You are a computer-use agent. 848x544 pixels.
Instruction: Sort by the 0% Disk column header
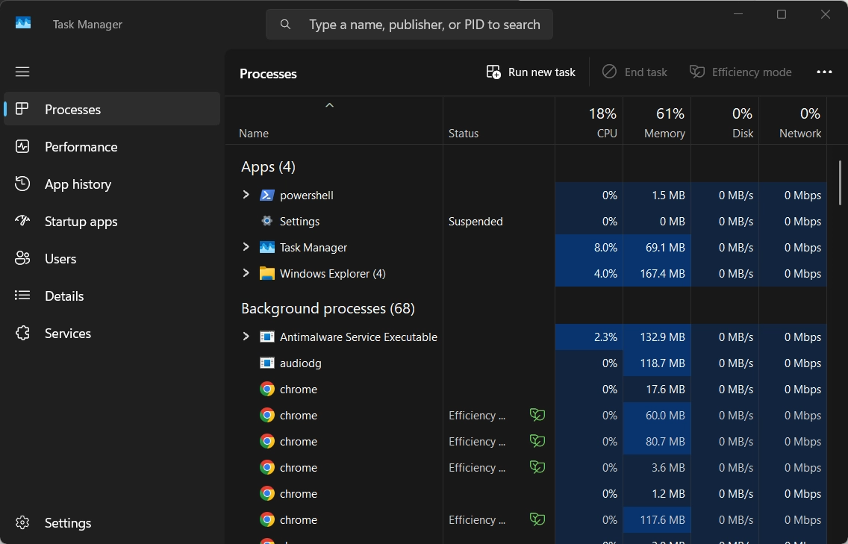click(x=725, y=121)
